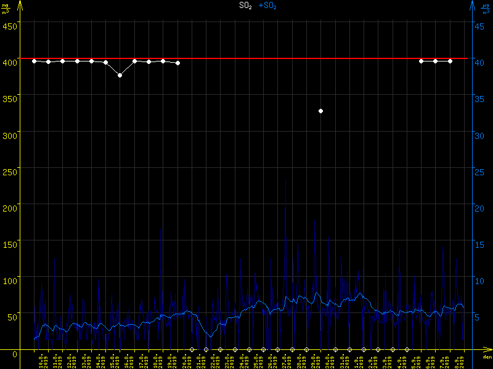Viewport: 493px width, 369px height.
Task: Click the 'den' X-axis unit label
Action: pos(486,357)
